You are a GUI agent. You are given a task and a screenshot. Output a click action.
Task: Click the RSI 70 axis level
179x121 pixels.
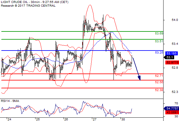click(176, 103)
